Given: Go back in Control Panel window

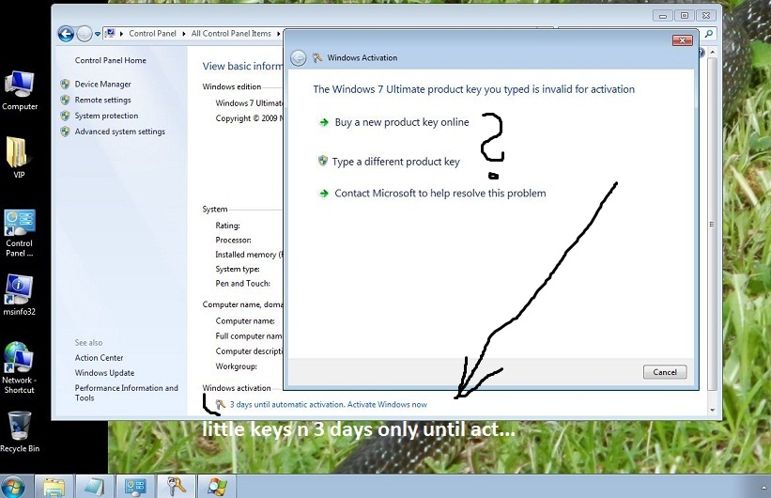Looking at the screenshot, I should click(66, 34).
